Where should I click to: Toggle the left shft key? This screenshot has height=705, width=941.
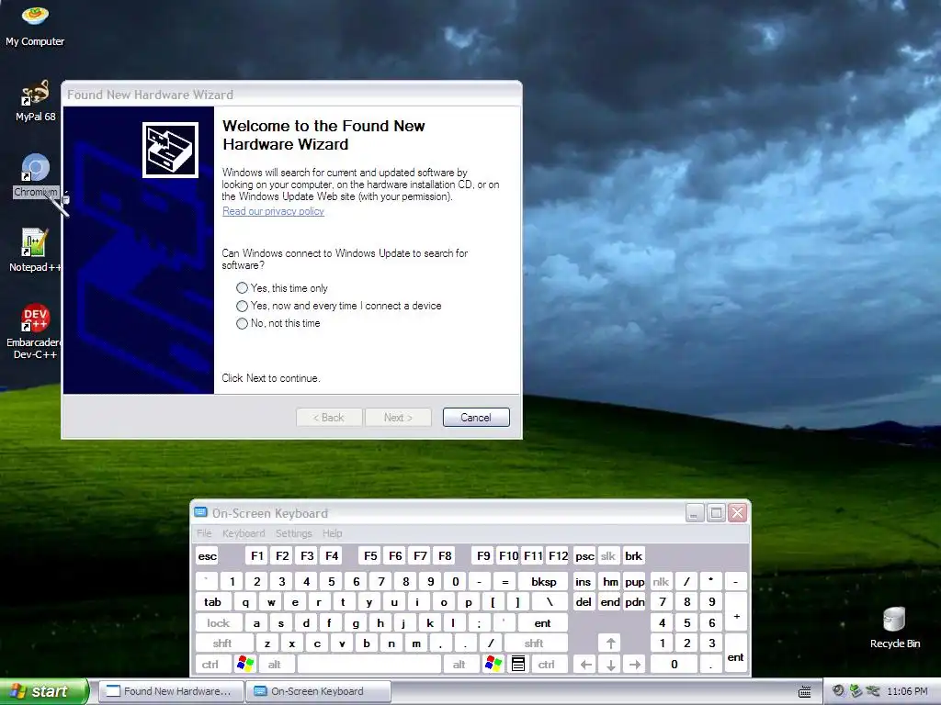click(222, 643)
